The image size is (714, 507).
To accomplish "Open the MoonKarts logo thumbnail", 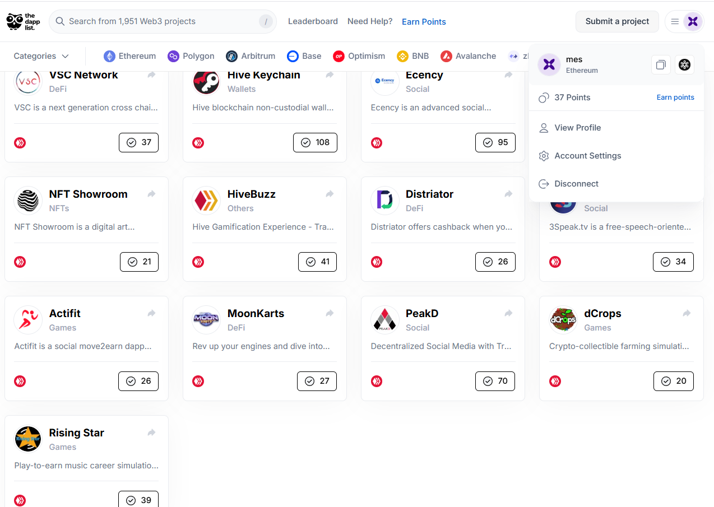I will pyautogui.click(x=206, y=320).
